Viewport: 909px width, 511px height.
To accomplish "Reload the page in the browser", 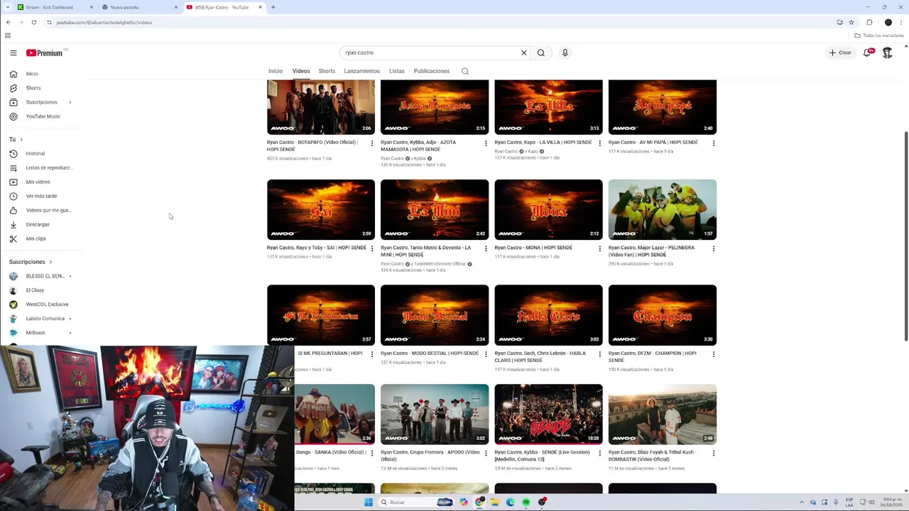I will (x=33, y=22).
